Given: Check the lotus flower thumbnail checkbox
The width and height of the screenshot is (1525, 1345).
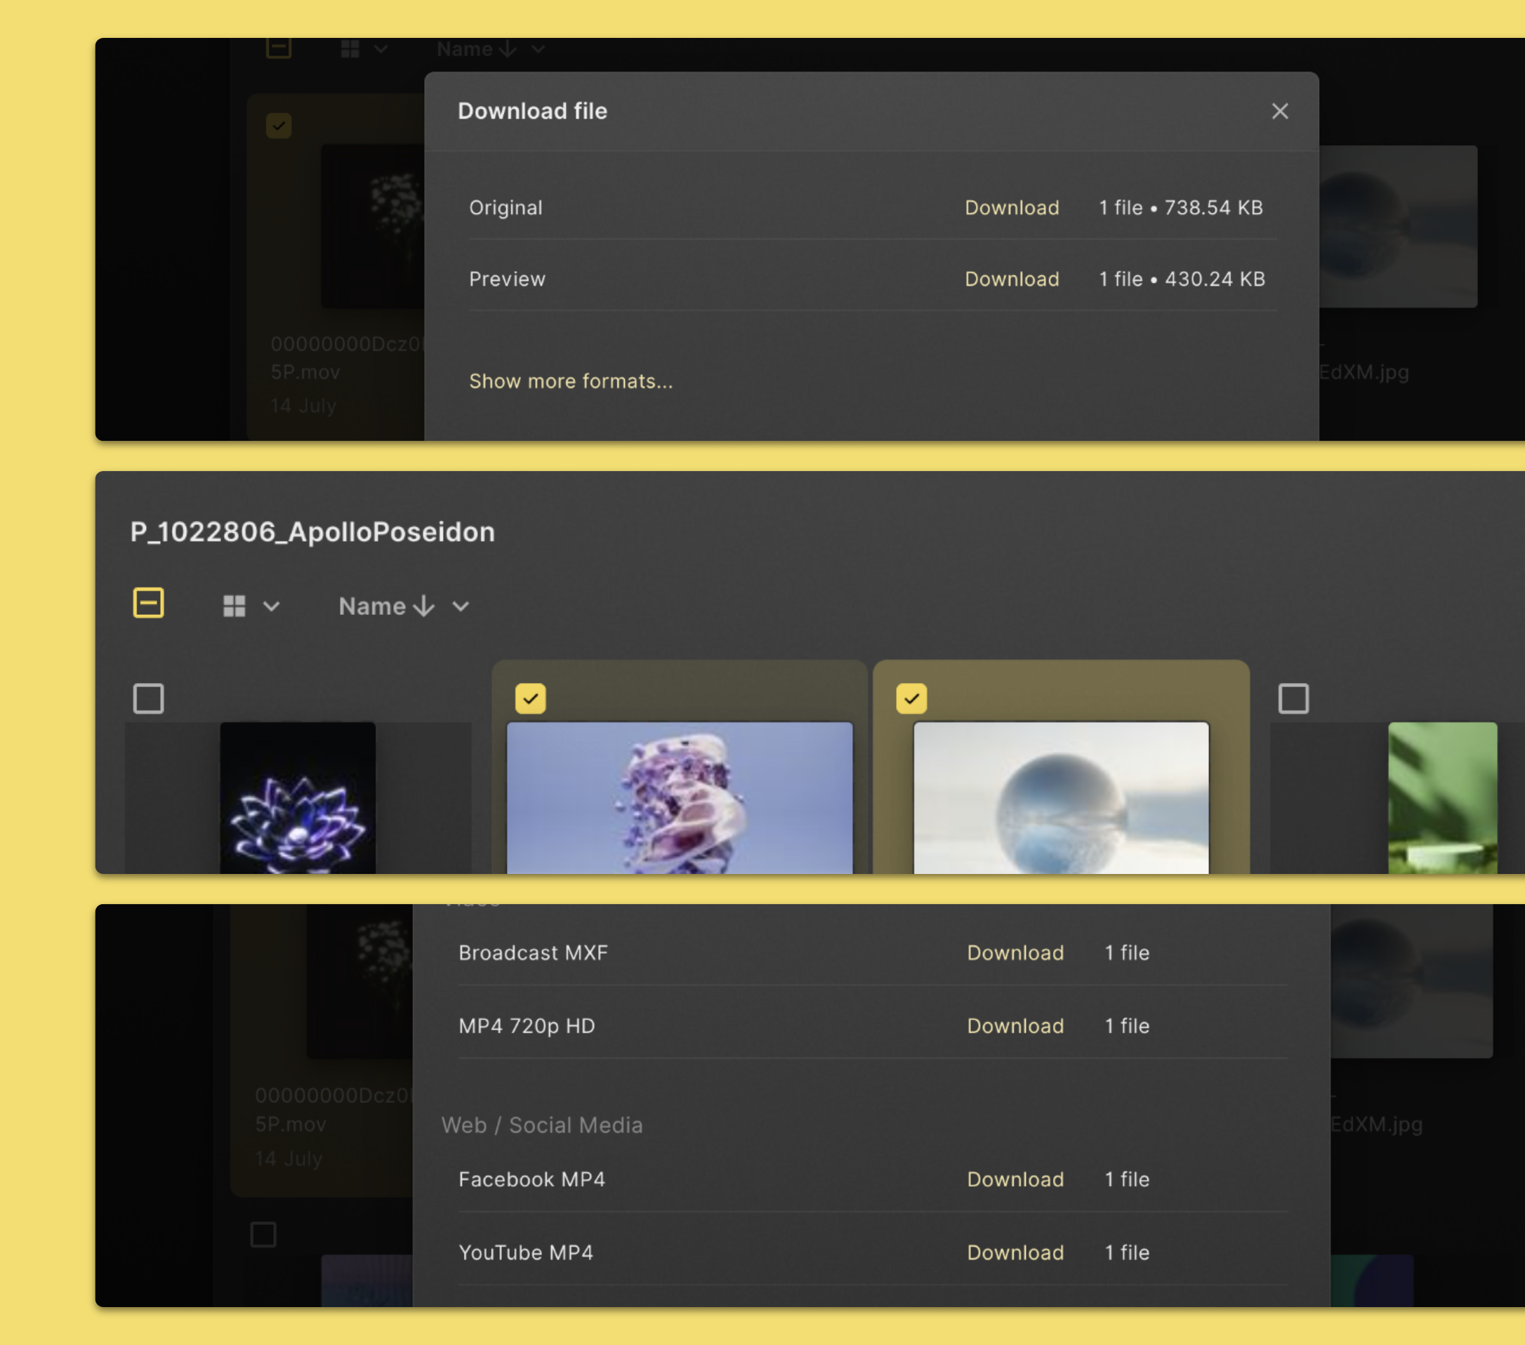Looking at the screenshot, I should [148, 699].
